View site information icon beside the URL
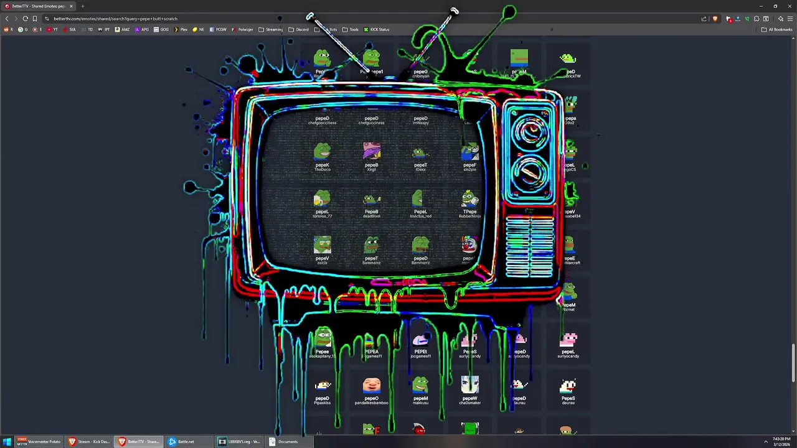 47,19
